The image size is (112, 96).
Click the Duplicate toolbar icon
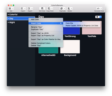62,8
